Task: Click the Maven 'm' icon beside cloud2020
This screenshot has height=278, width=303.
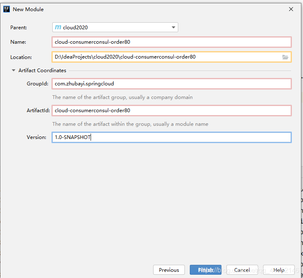Action: [x=58, y=27]
